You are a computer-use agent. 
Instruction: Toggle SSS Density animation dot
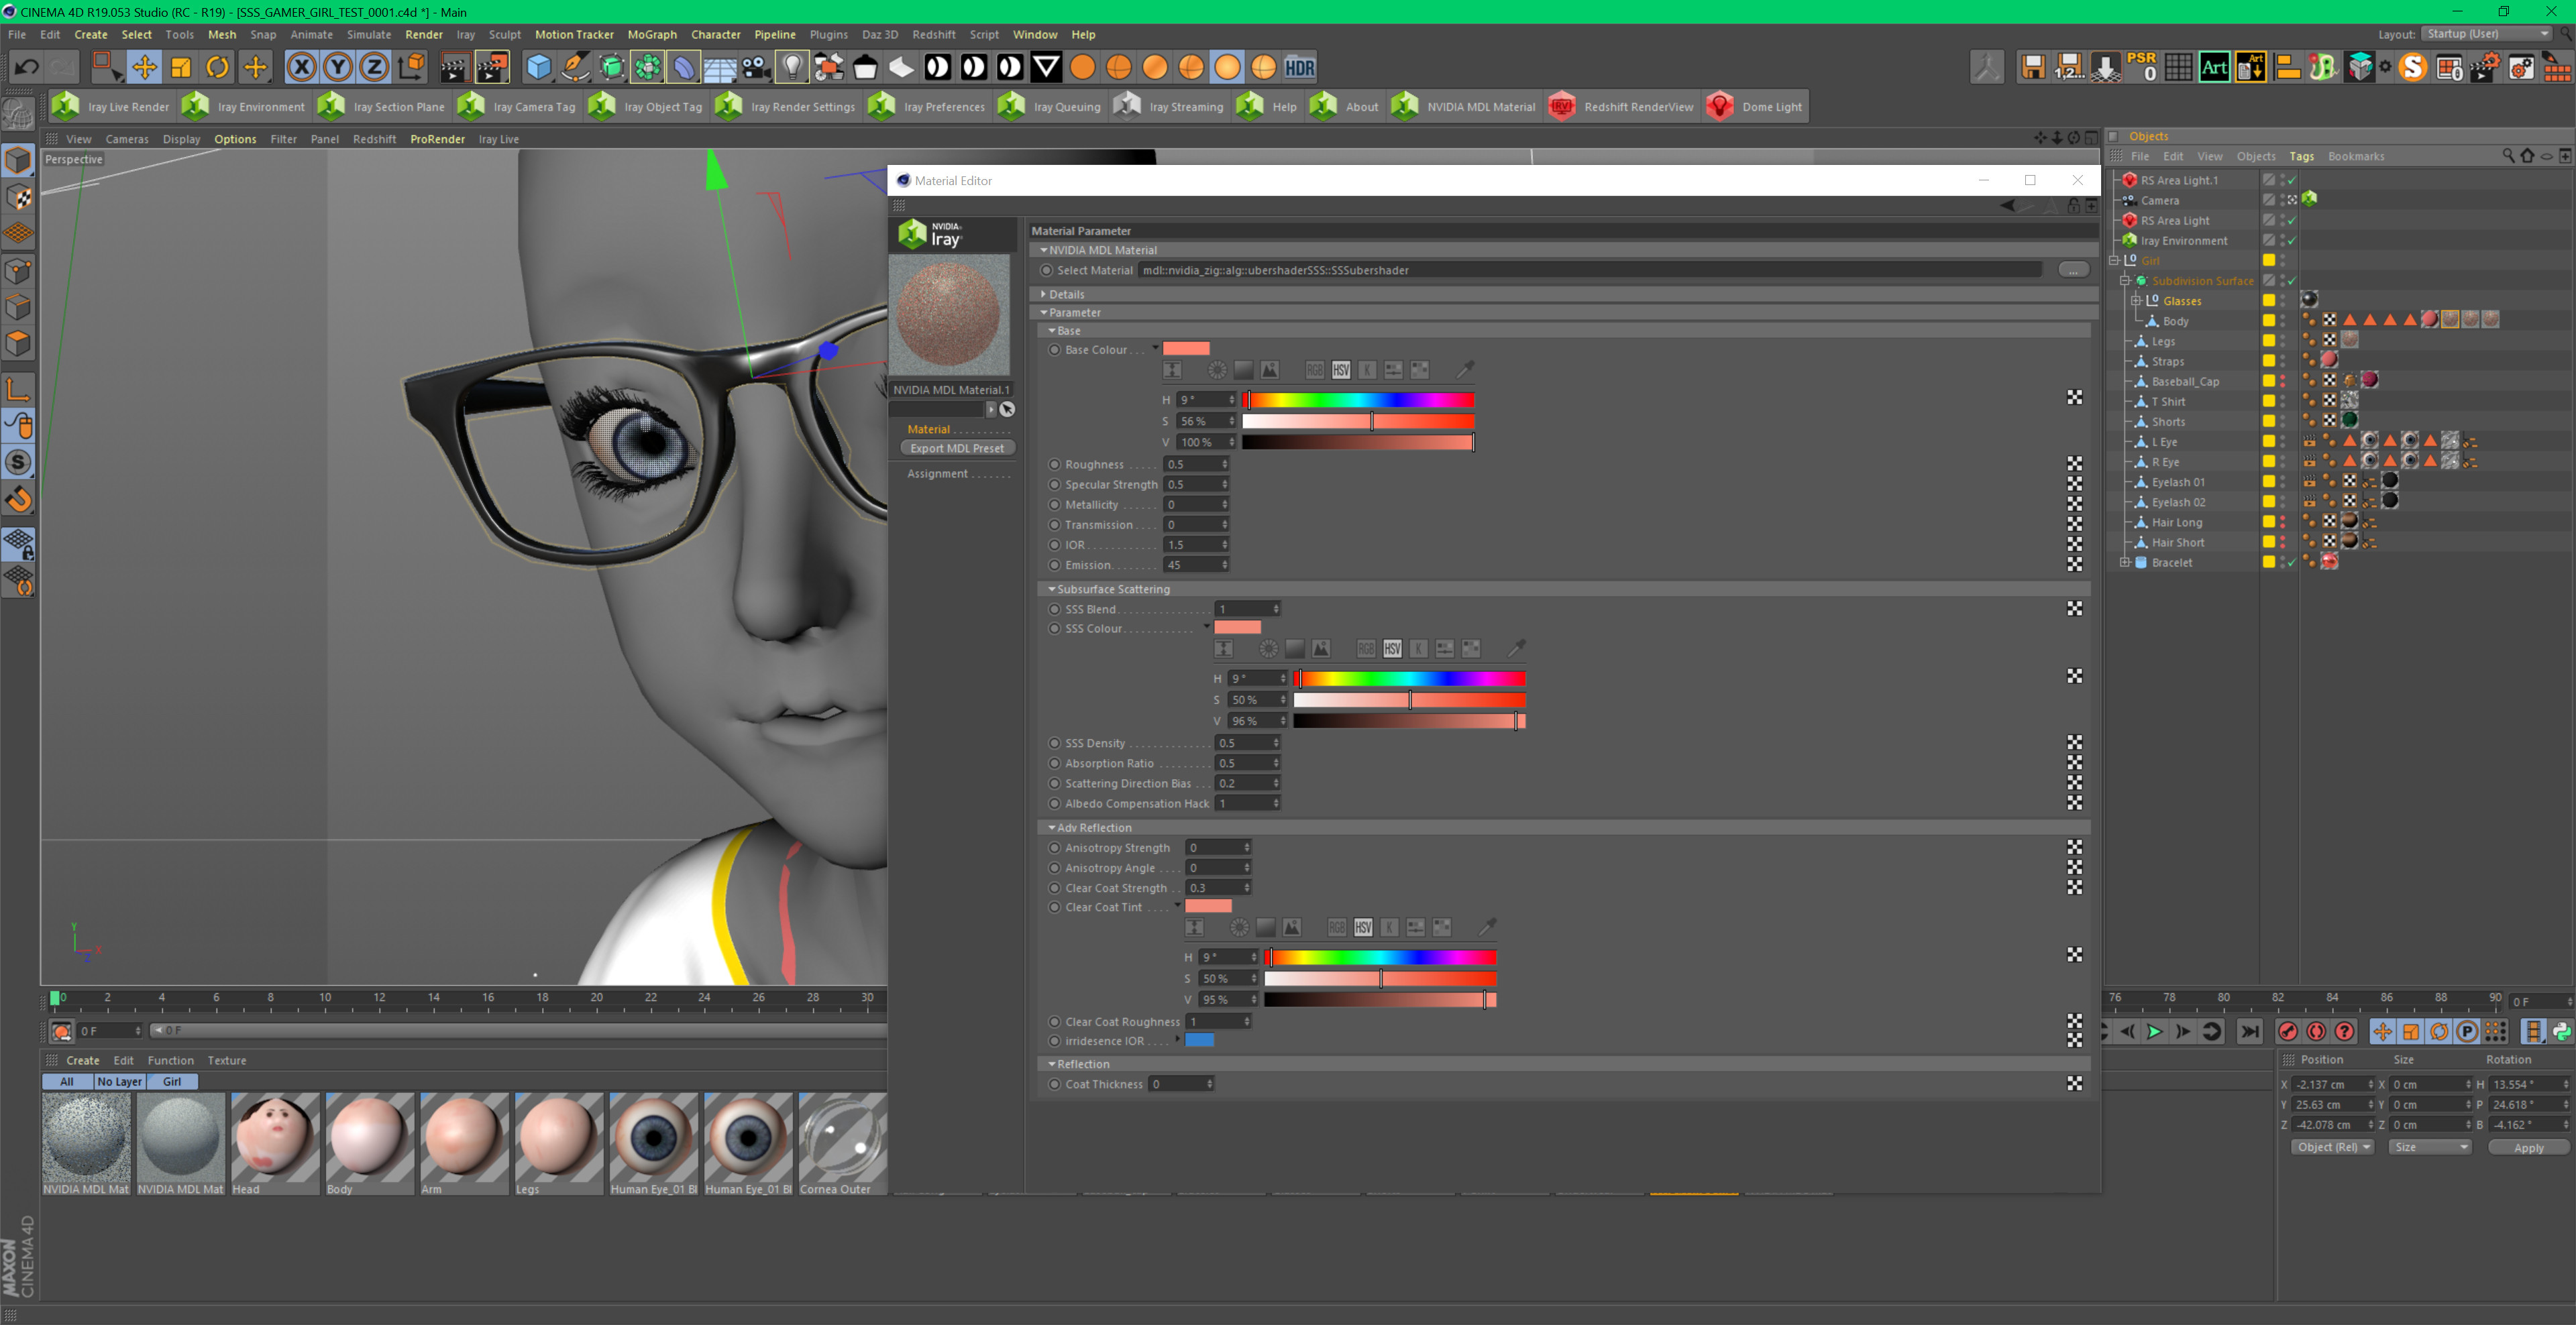click(x=1054, y=744)
